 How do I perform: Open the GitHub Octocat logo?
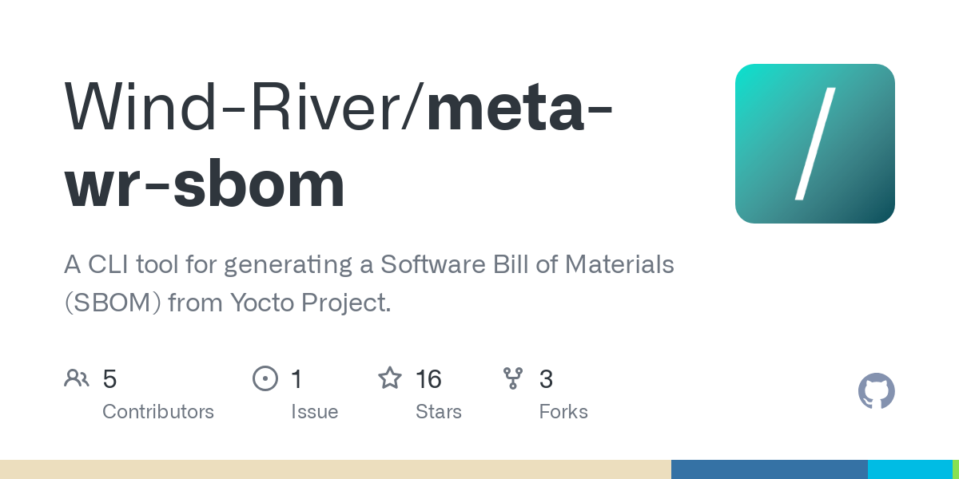point(876,391)
